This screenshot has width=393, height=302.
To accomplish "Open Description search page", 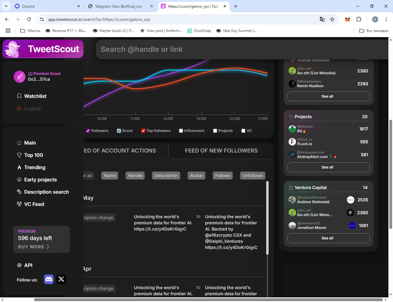I will [43, 192].
